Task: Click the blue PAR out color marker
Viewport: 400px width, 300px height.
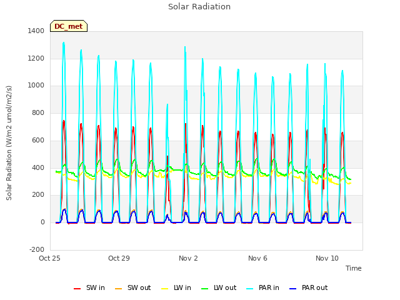Action: (x=293, y=289)
